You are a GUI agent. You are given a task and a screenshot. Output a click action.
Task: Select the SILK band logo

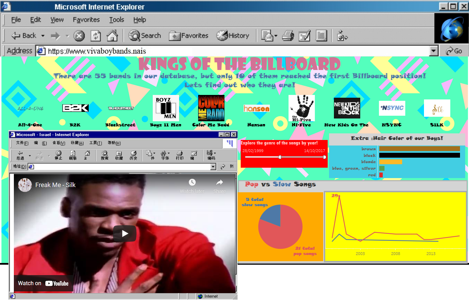(437, 108)
